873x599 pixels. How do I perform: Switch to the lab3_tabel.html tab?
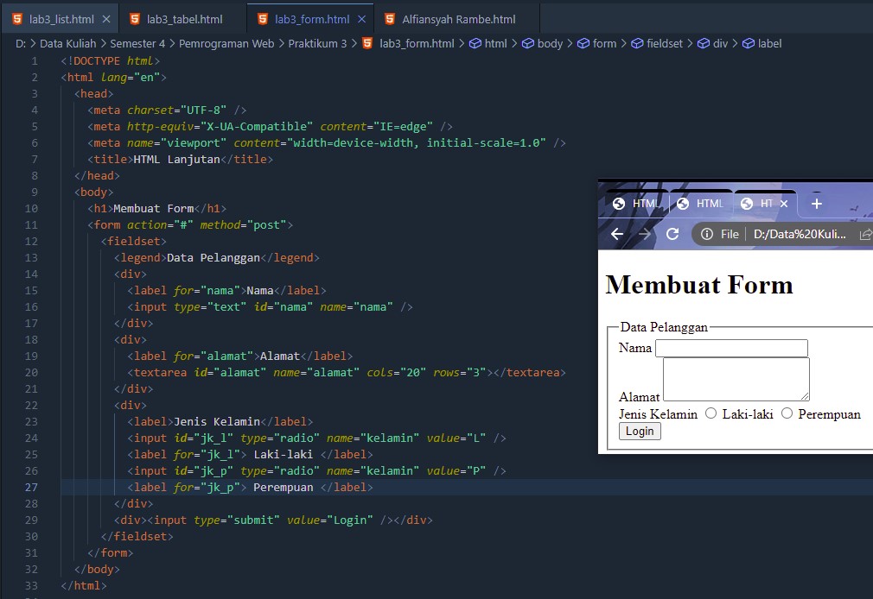pyautogui.click(x=183, y=16)
